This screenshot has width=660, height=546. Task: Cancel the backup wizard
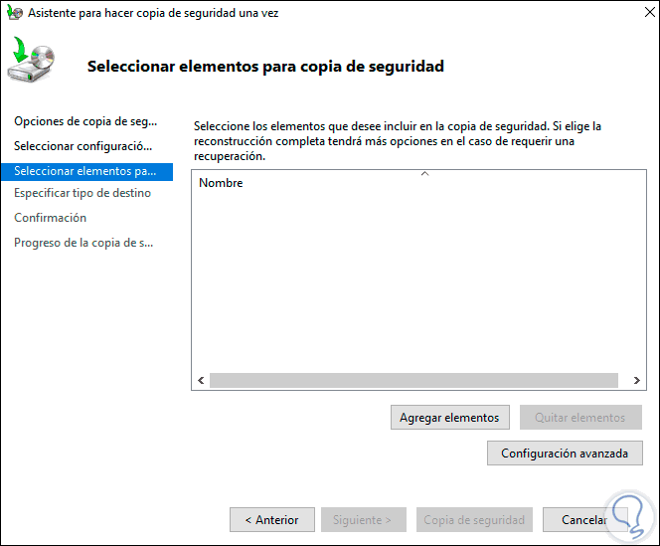point(584,520)
